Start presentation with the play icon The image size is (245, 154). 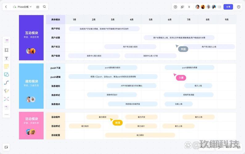point(175,7)
